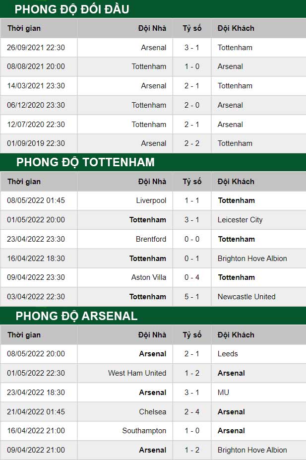306x460 pixels.
Task: Click the 0 - 4 score at Aston Villa
Action: [x=192, y=277]
